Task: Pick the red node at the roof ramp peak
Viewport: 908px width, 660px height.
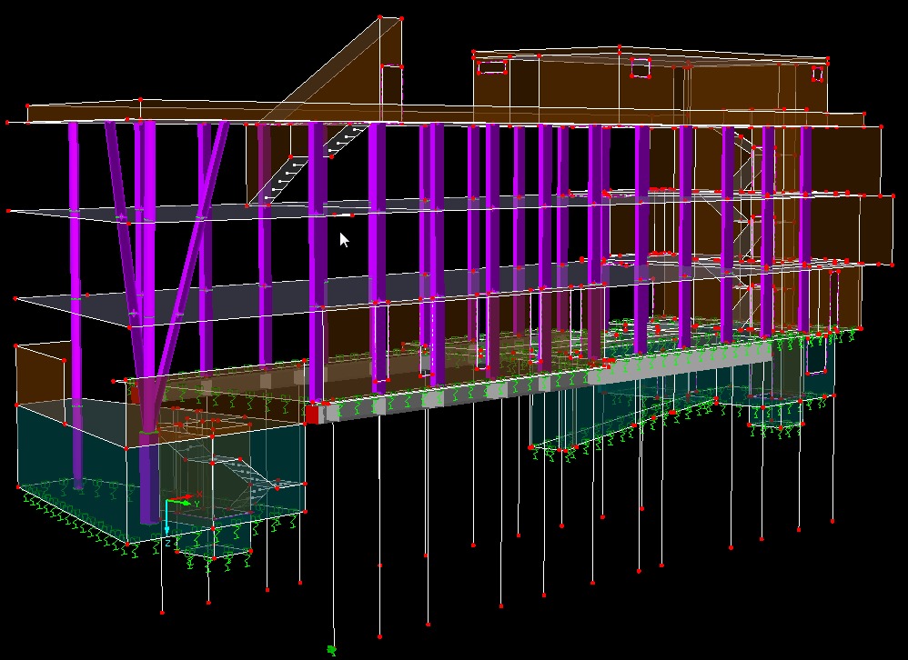Action: pos(380,17)
